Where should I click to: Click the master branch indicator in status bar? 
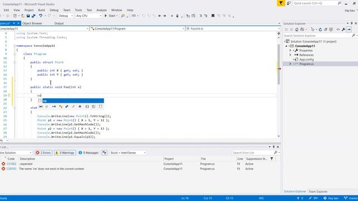pyautogui.click(x=351, y=198)
